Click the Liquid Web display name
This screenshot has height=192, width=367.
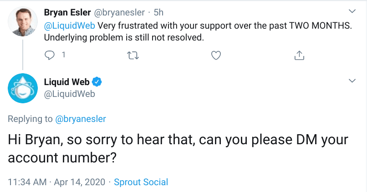point(66,82)
